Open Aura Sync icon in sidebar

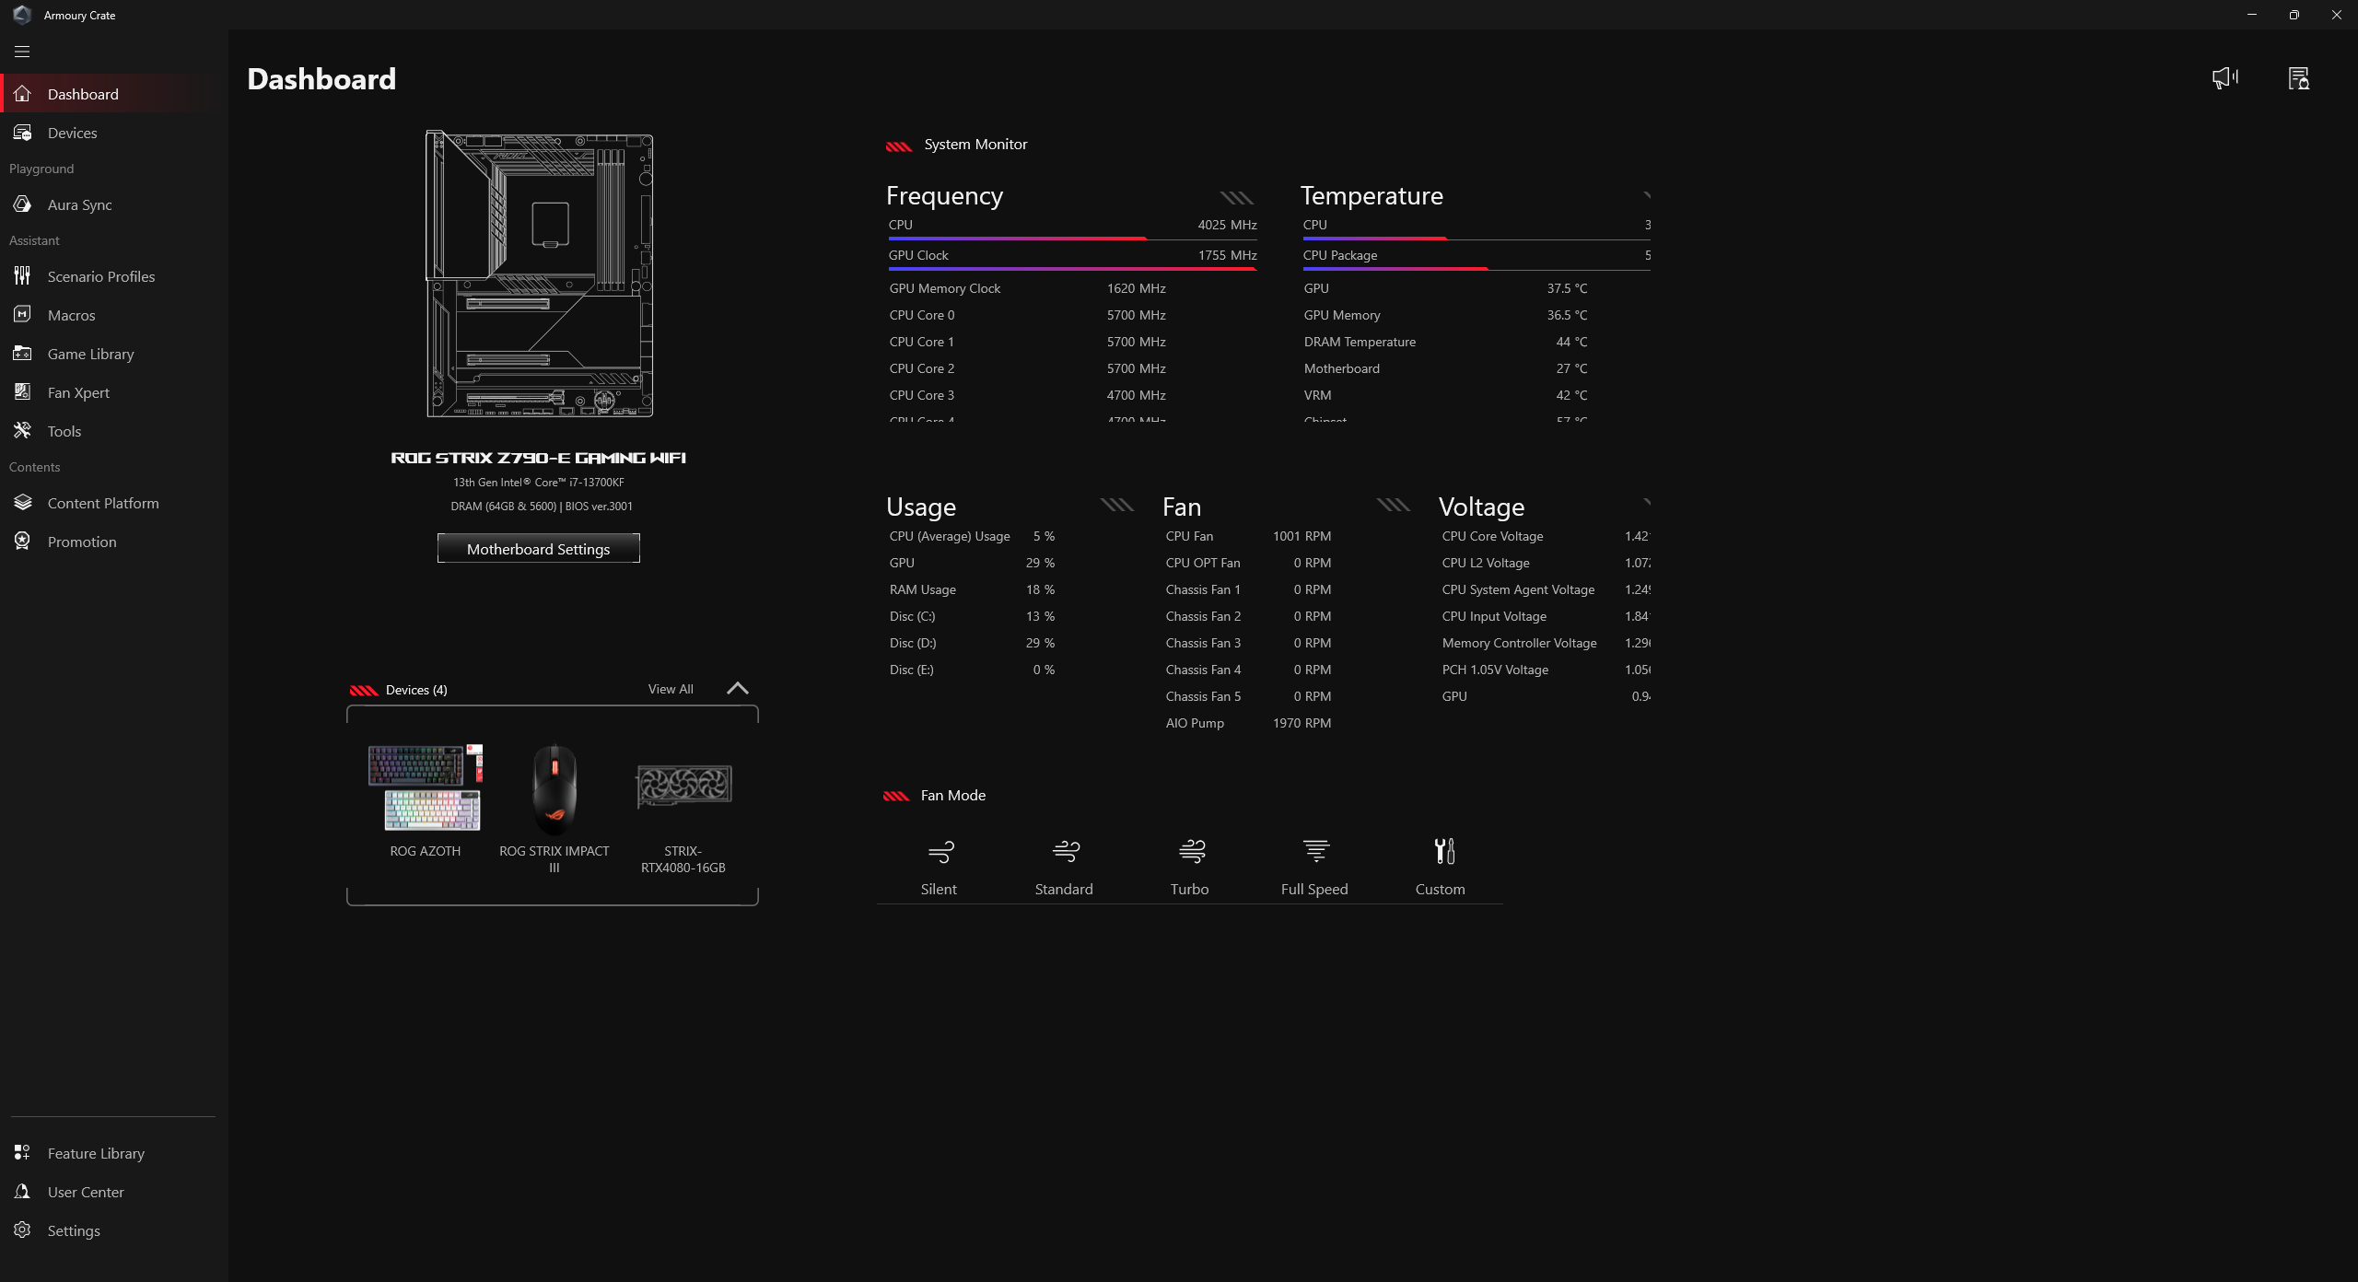coord(22,204)
